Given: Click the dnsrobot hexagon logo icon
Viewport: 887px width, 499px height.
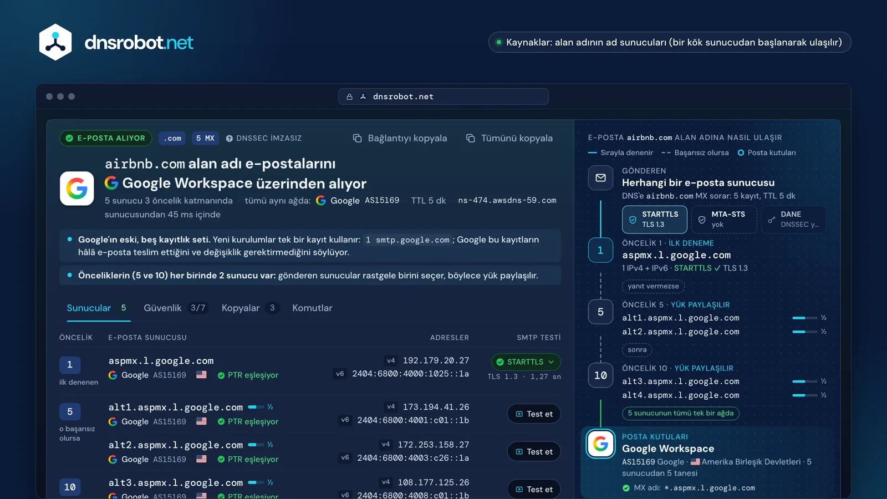Looking at the screenshot, I should tap(55, 42).
